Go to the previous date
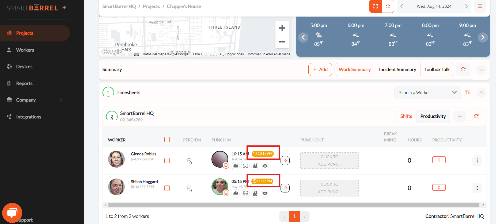The height and width of the screenshot is (224, 496). coord(402,6)
